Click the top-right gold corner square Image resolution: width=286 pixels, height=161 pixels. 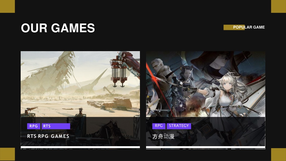278,6
